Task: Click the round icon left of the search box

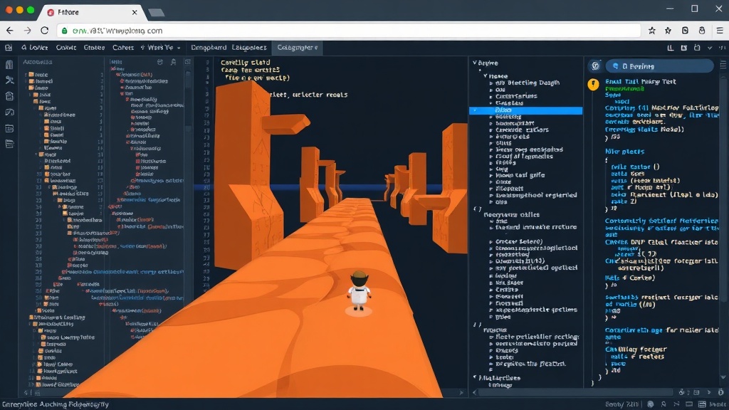Action: [595, 66]
